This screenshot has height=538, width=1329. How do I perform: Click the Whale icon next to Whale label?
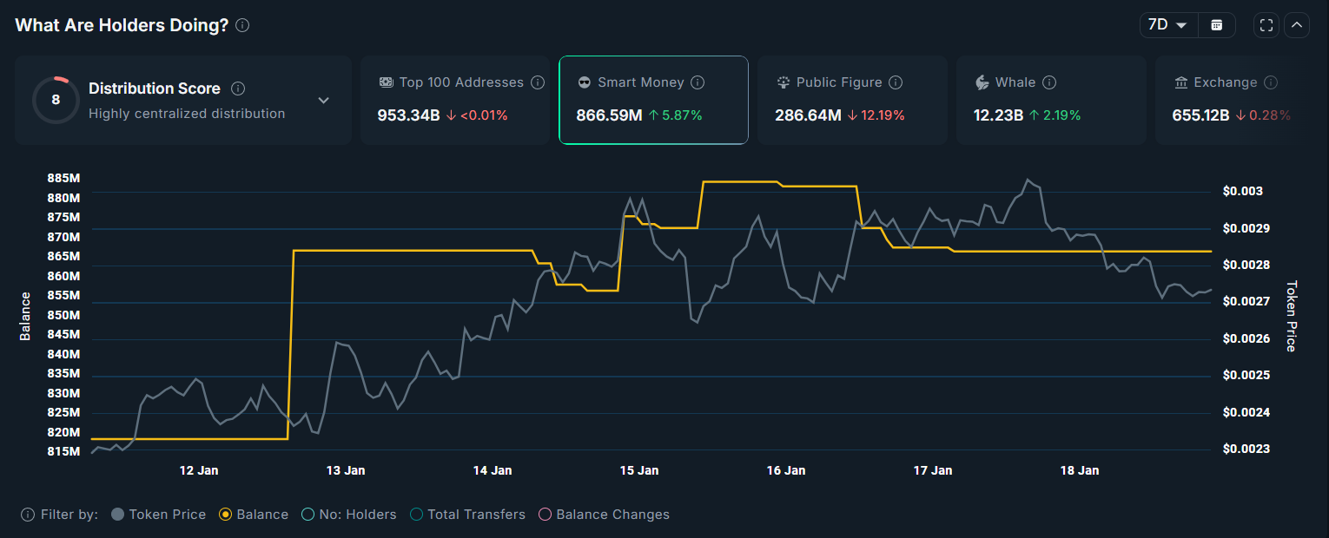[982, 82]
